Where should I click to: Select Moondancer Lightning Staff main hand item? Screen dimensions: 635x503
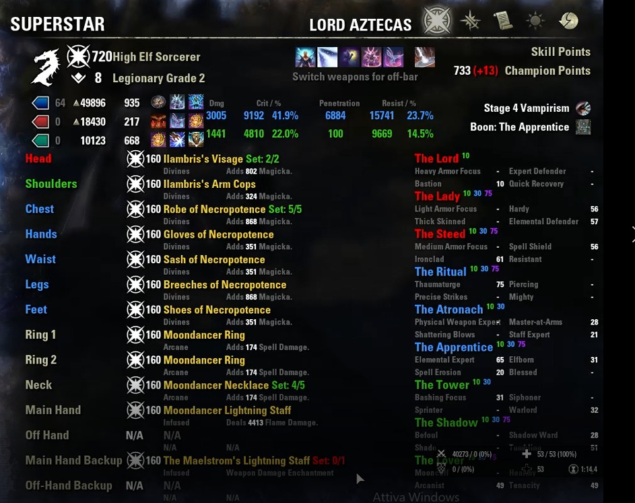point(227,410)
